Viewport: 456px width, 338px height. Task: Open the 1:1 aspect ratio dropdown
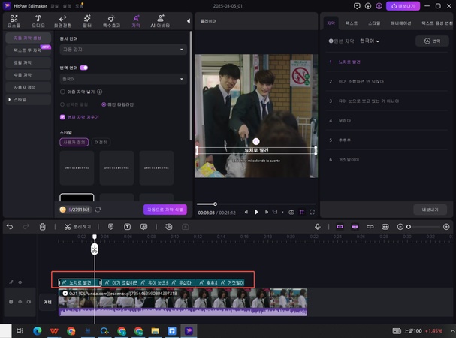coord(277,212)
